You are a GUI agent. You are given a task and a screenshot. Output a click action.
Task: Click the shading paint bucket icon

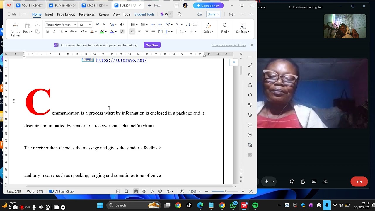182,32
